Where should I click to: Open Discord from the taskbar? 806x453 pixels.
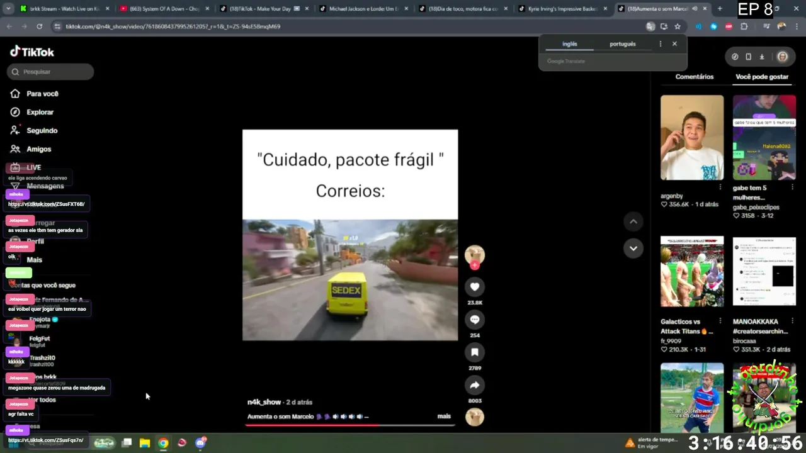201,443
